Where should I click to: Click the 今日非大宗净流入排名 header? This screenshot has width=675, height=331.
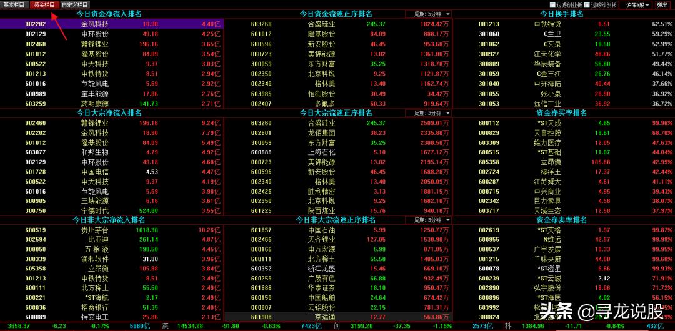point(109,220)
